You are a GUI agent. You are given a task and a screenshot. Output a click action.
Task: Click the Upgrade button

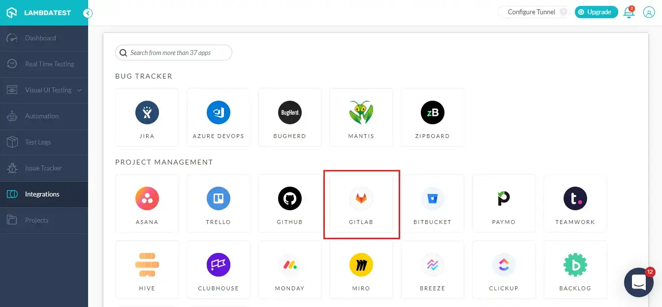tap(596, 12)
